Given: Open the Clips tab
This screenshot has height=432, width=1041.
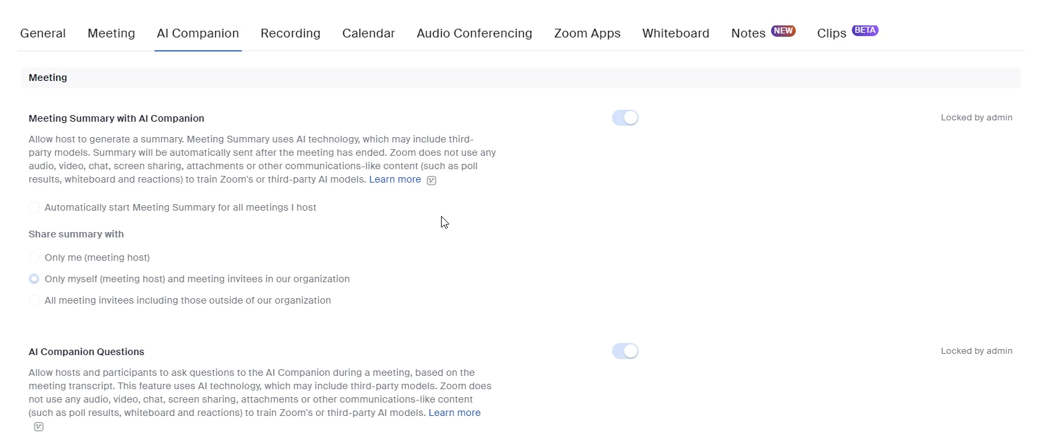Looking at the screenshot, I should (x=832, y=33).
